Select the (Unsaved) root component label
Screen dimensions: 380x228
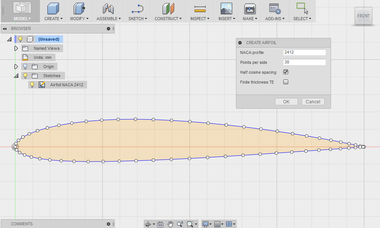pos(49,39)
